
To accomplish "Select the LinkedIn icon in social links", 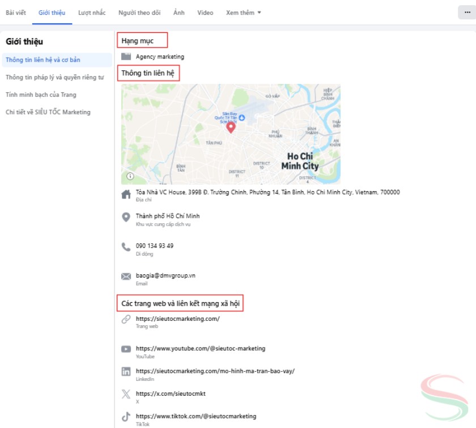I will (127, 371).
